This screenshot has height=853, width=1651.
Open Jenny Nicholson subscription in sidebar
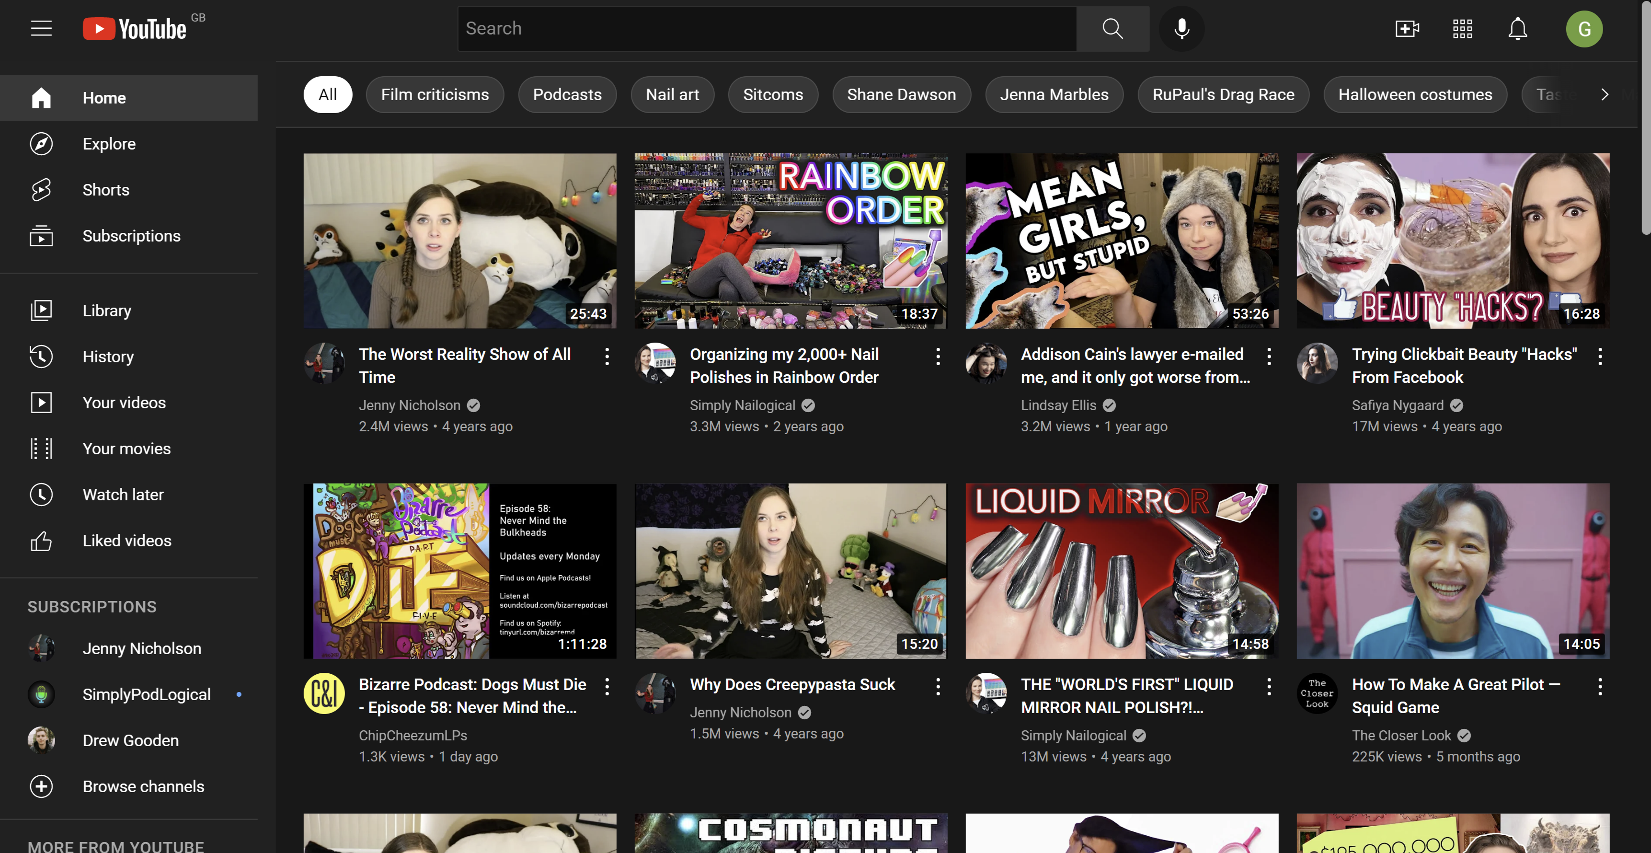tap(129, 648)
